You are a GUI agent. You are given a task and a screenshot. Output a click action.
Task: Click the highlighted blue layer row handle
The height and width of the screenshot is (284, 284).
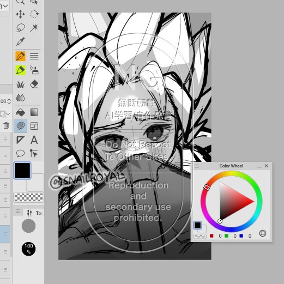[5, 234]
